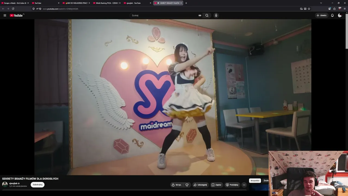
Task: Open more actions (three dots) under the video
Action: [x=244, y=185]
